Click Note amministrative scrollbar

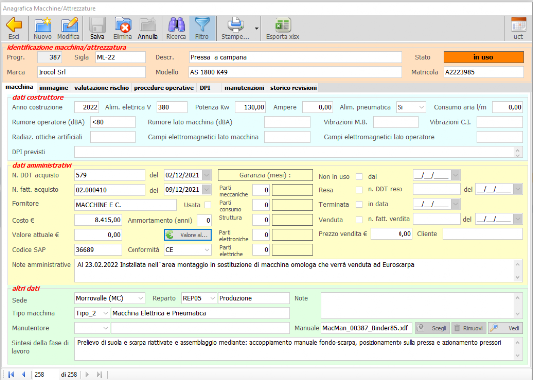click(x=518, y=270)
